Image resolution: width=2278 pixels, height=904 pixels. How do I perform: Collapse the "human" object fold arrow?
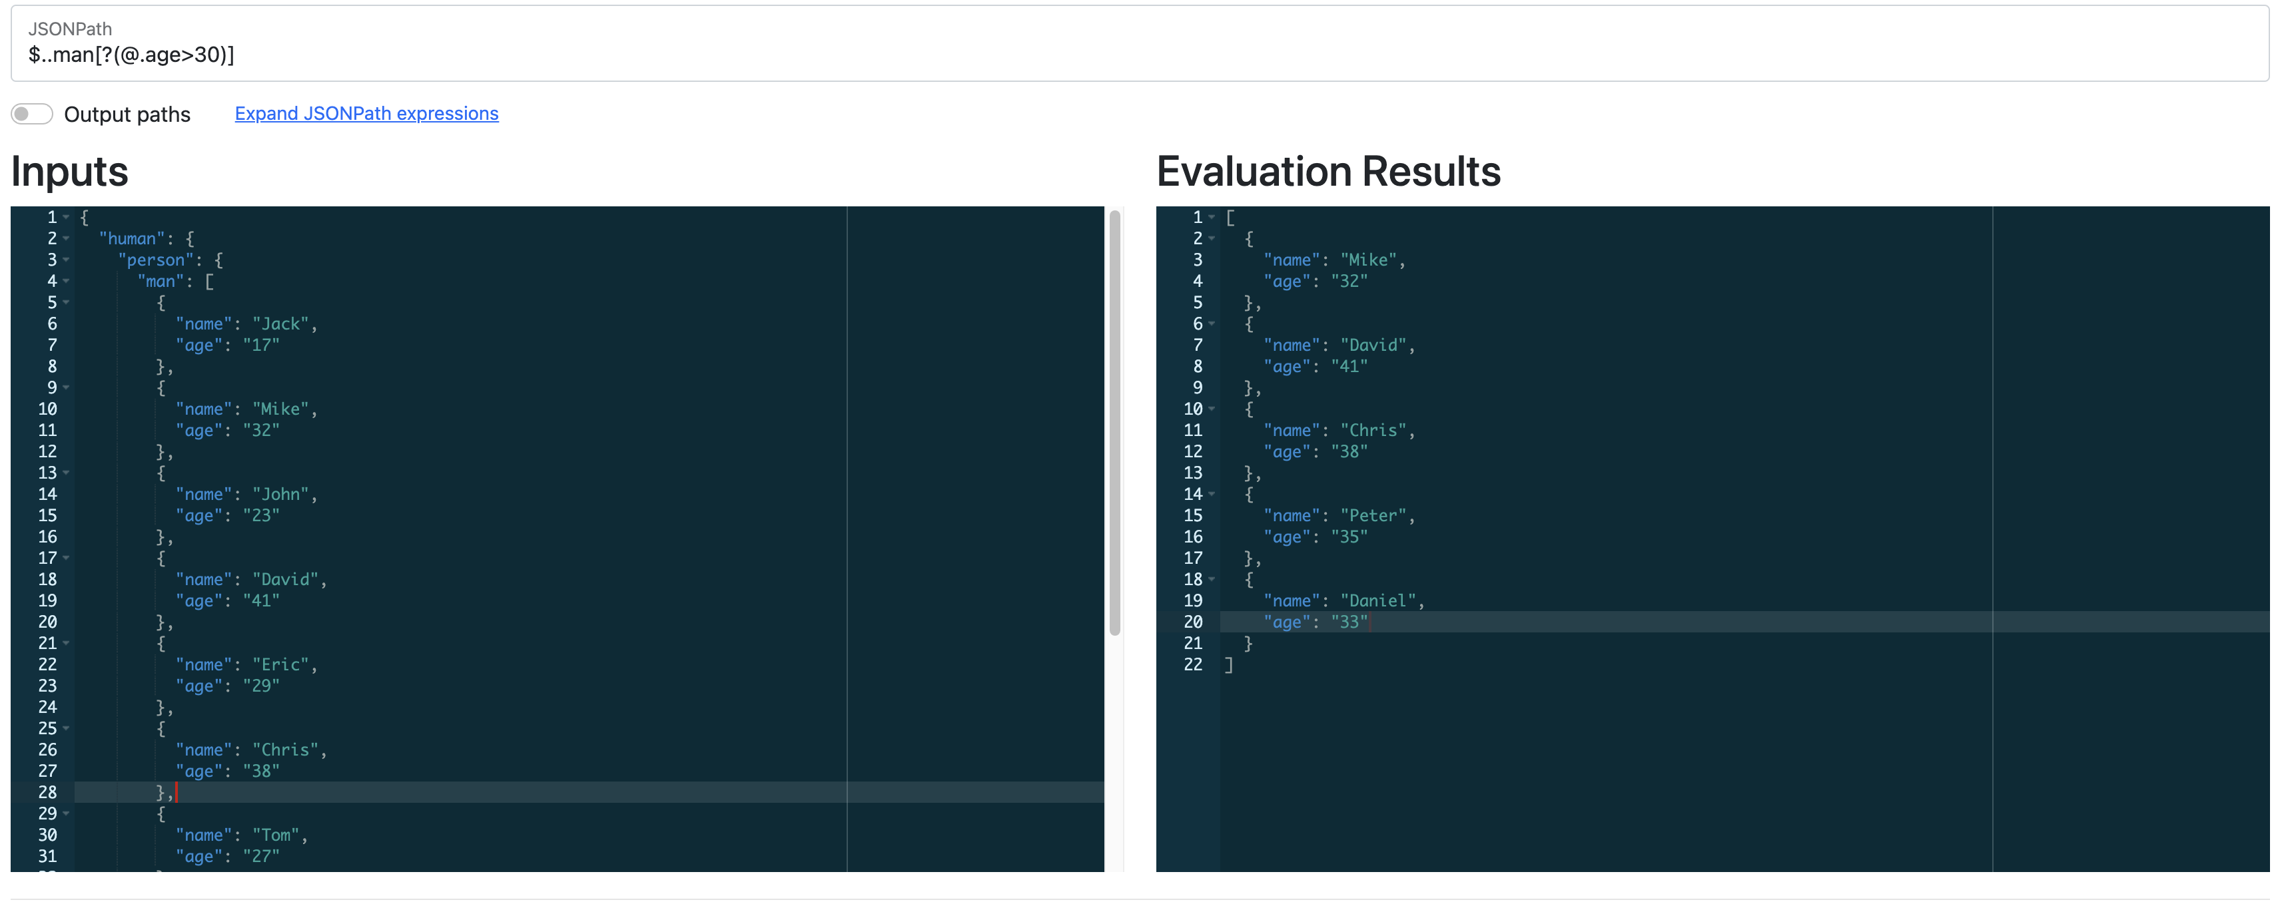pyautogui.click(x=67, y=238)
